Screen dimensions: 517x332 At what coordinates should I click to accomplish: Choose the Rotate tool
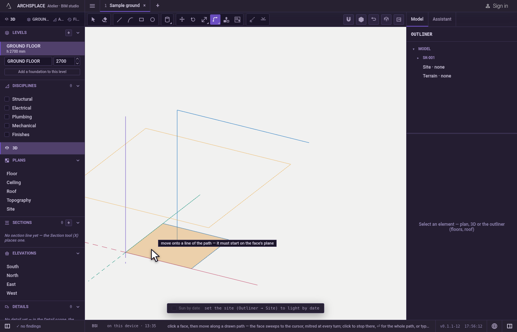pos(193,20)
